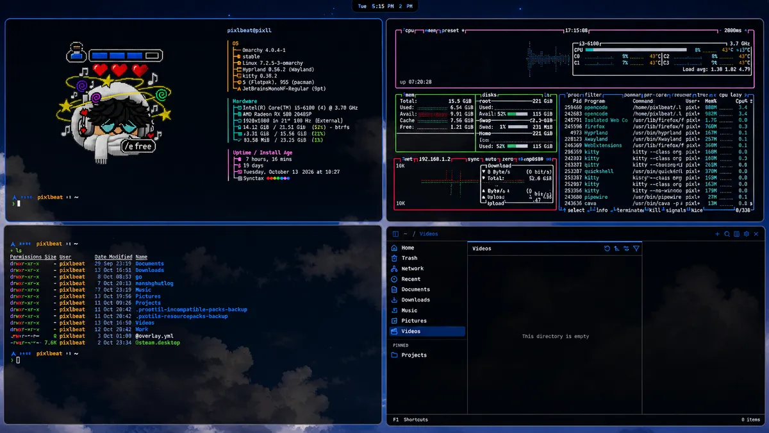Select Network in the file manager sidebar
The image size is (769, 433).
pyautogui.click(x=427, y=269)
